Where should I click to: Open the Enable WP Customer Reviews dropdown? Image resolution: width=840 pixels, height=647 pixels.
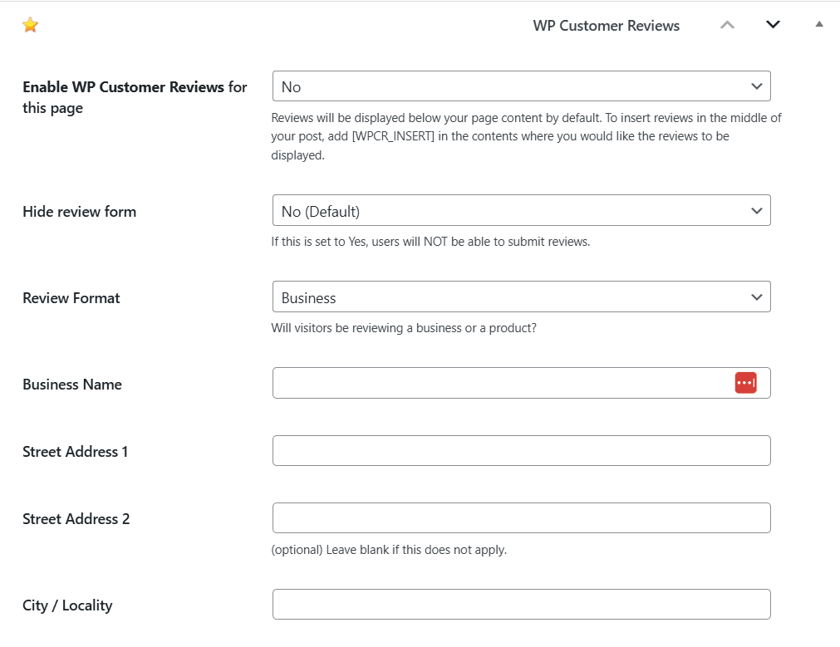click(x=521, y=86)
